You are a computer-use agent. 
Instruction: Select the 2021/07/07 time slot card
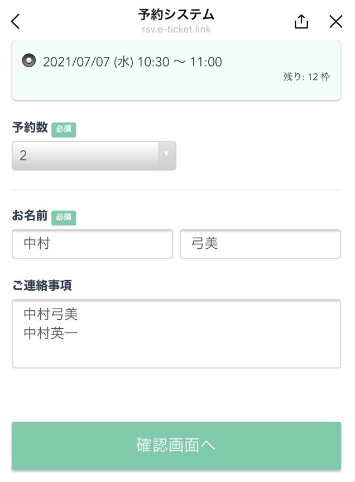[x=176, y=70]
